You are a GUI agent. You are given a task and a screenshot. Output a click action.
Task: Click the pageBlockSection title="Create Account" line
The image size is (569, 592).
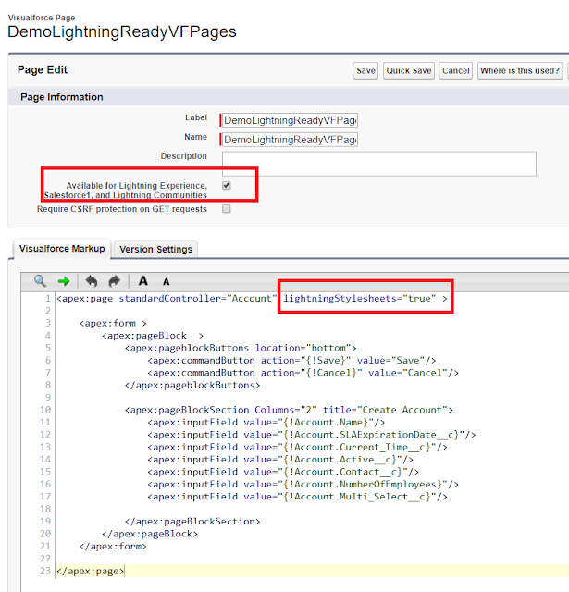tap(289, 410)
